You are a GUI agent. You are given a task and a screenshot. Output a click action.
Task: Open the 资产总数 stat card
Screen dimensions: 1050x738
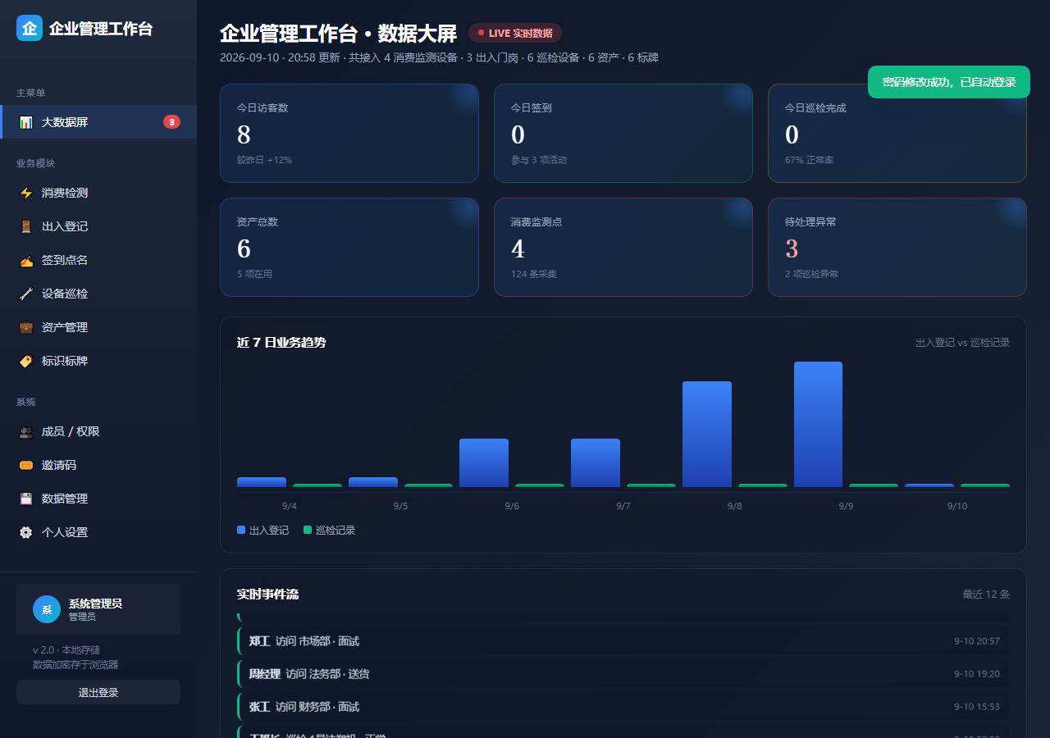(x=349, y=247)
